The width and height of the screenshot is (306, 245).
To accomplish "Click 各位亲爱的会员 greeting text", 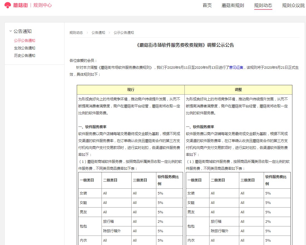I will (83, 60).
